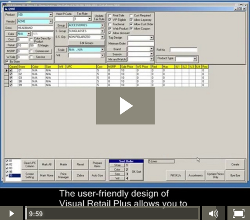The width and height of the screenshot is (250, 220).
Task: Disable the By Store checkbox
Action: pos(7,61)
